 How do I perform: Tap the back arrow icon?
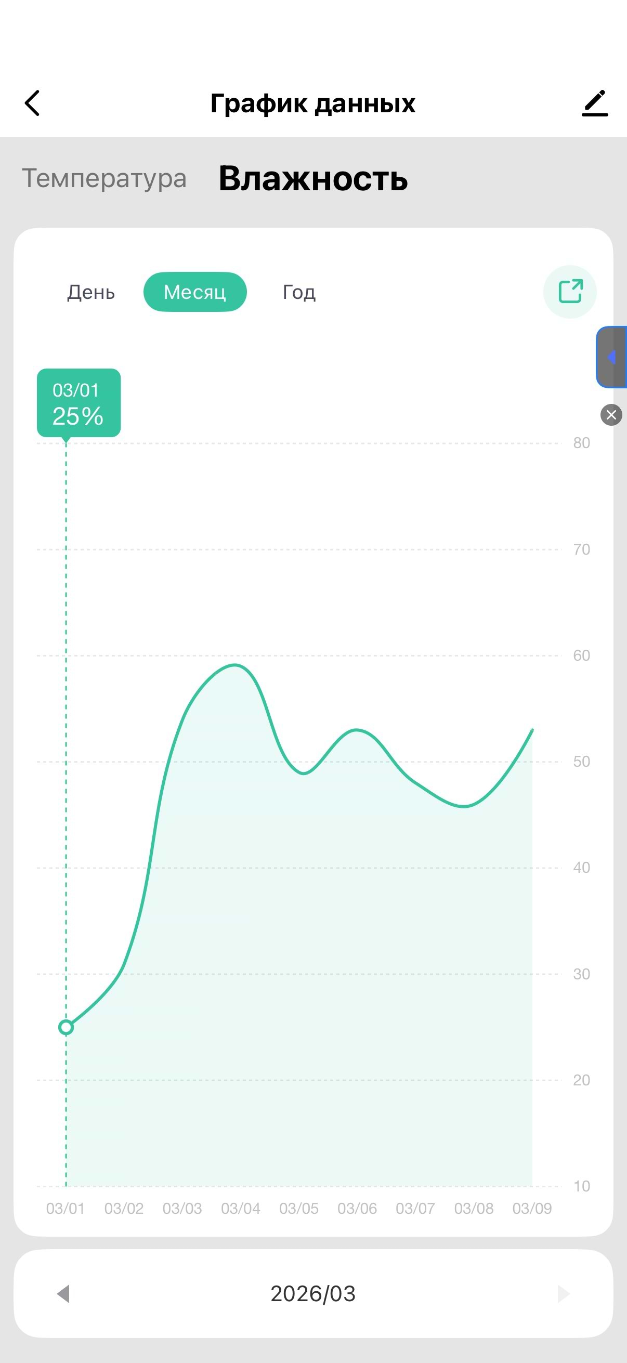[x=33, y=102]
